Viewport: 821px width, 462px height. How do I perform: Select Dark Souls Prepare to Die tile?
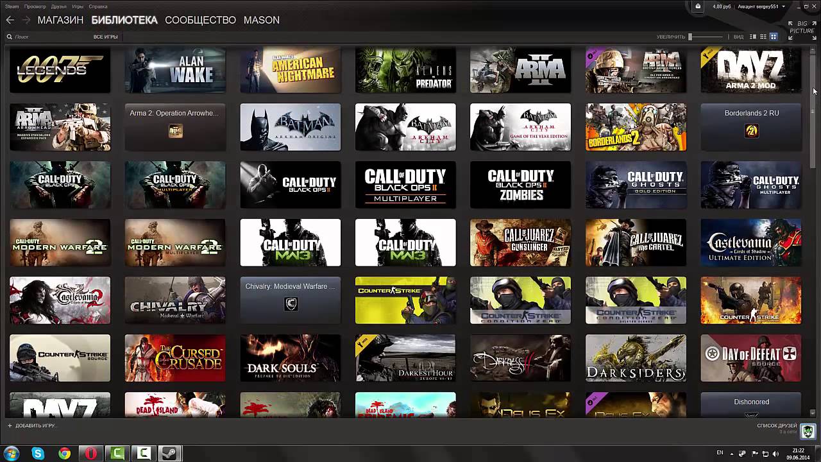coord(291,358)
